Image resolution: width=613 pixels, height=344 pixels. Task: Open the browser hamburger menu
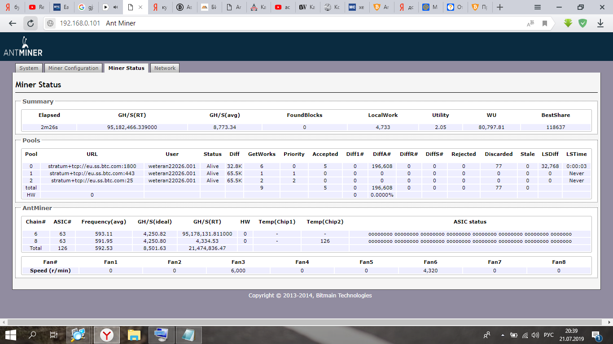pos(538,7)
